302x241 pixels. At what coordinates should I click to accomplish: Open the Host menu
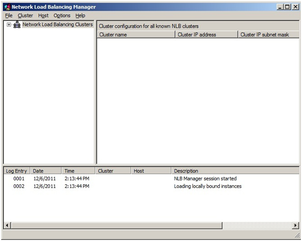(x=43, y=16)
